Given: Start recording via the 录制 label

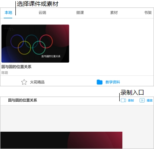Looking at the screenshot, I should click(131, 101).
